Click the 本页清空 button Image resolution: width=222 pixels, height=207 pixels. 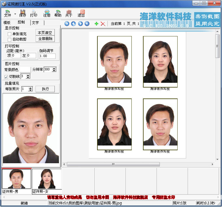45,33
